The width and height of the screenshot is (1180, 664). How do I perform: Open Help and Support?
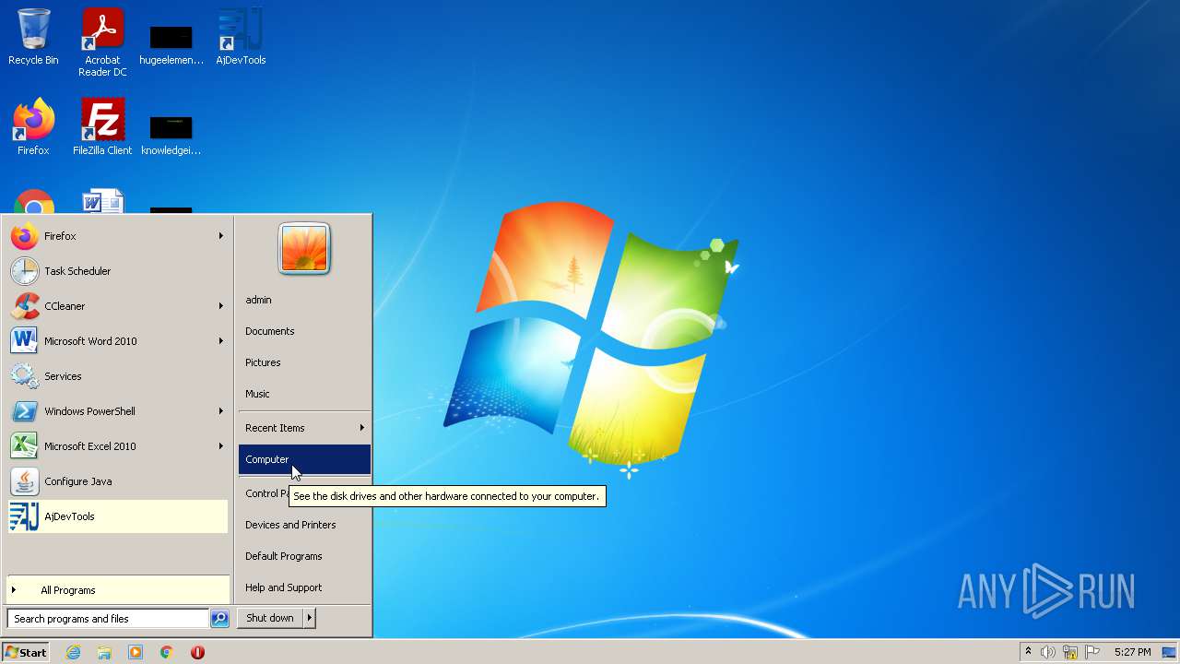coord(304,587)
